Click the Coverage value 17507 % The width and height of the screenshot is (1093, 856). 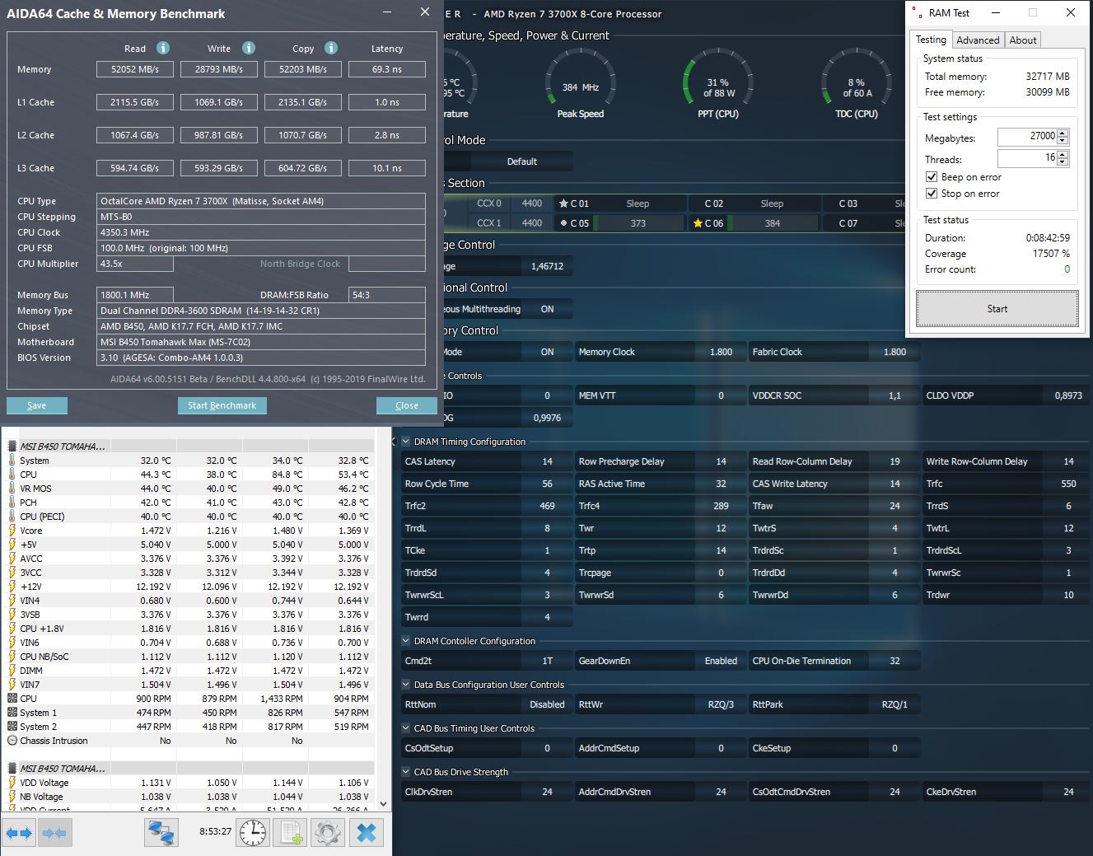tap(1051, 254)
